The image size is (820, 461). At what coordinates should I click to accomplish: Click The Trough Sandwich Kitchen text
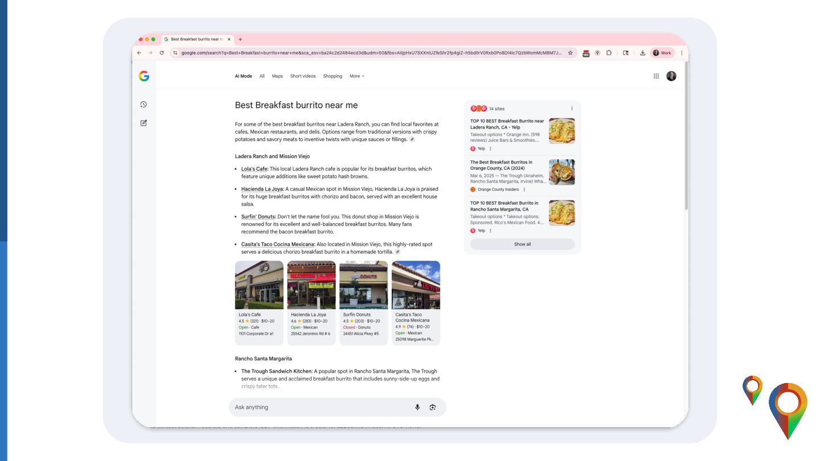point(277,371)
